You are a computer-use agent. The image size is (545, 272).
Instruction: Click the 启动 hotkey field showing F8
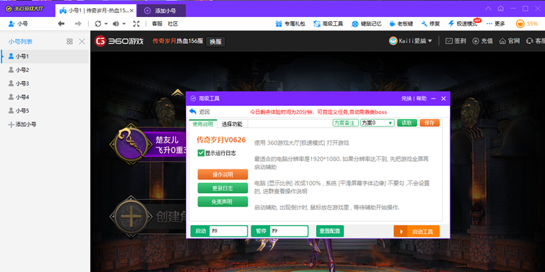point(228,231)
